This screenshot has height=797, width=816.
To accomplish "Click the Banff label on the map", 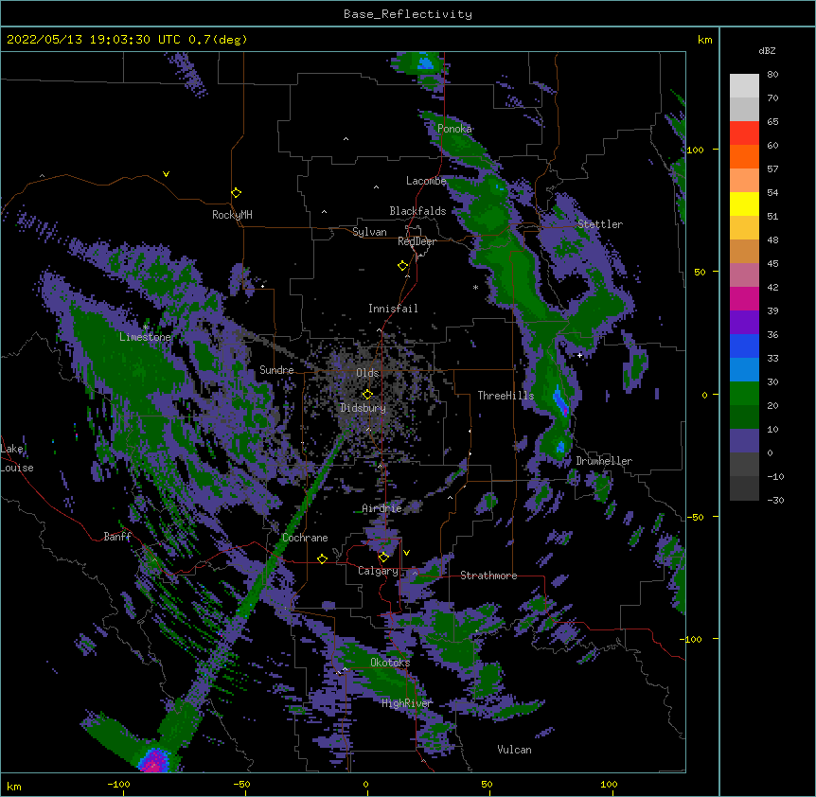I will 117,537.
